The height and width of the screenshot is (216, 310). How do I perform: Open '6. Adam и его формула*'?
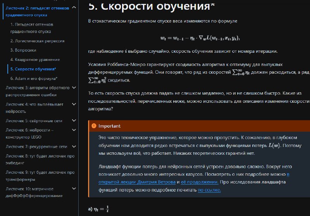pyautogui.click(x=34, y=78)
